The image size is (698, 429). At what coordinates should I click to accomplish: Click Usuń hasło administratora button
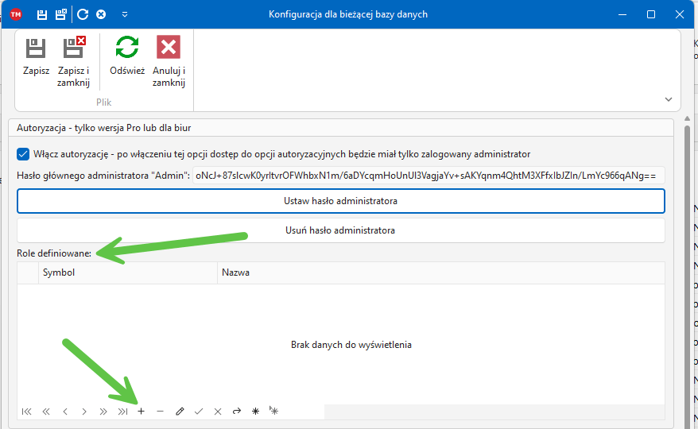340,230
